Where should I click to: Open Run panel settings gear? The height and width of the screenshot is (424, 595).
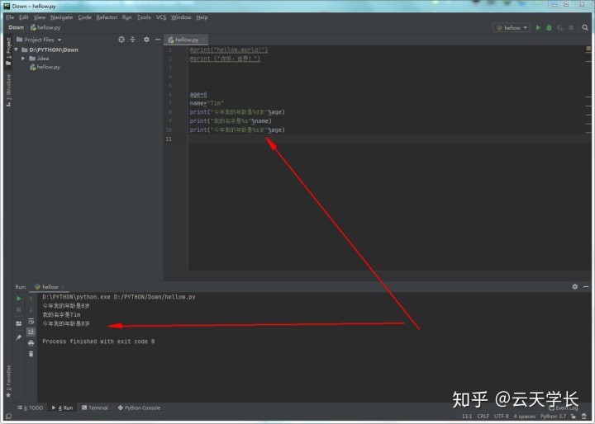pyautogui.click(x=575, y=287)
